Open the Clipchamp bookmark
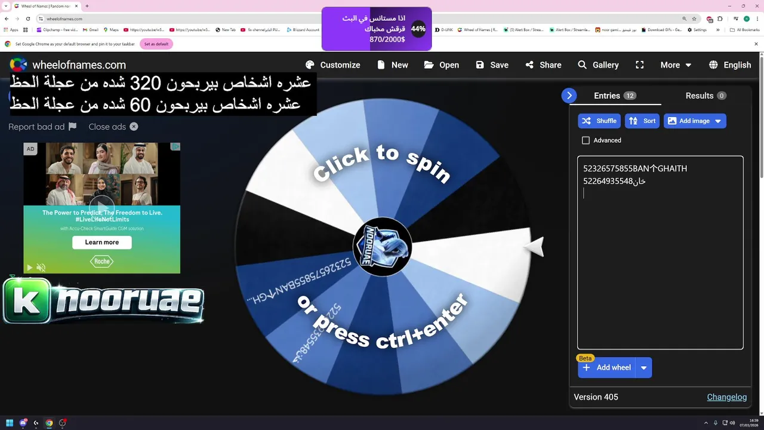 pos(57,29)
